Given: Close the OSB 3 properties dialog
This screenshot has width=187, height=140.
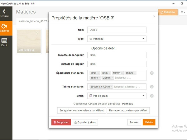Looking at the screenshot, I should [154, 16].
